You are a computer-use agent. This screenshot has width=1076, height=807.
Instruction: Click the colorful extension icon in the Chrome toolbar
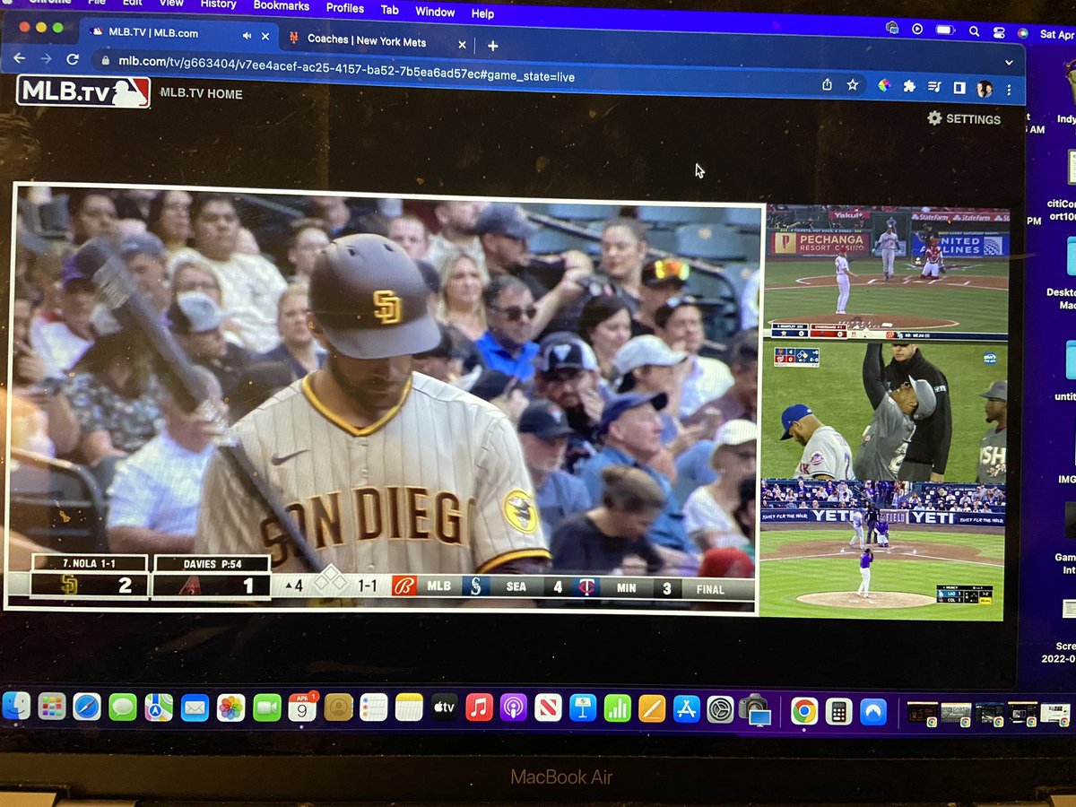point(883,85)
